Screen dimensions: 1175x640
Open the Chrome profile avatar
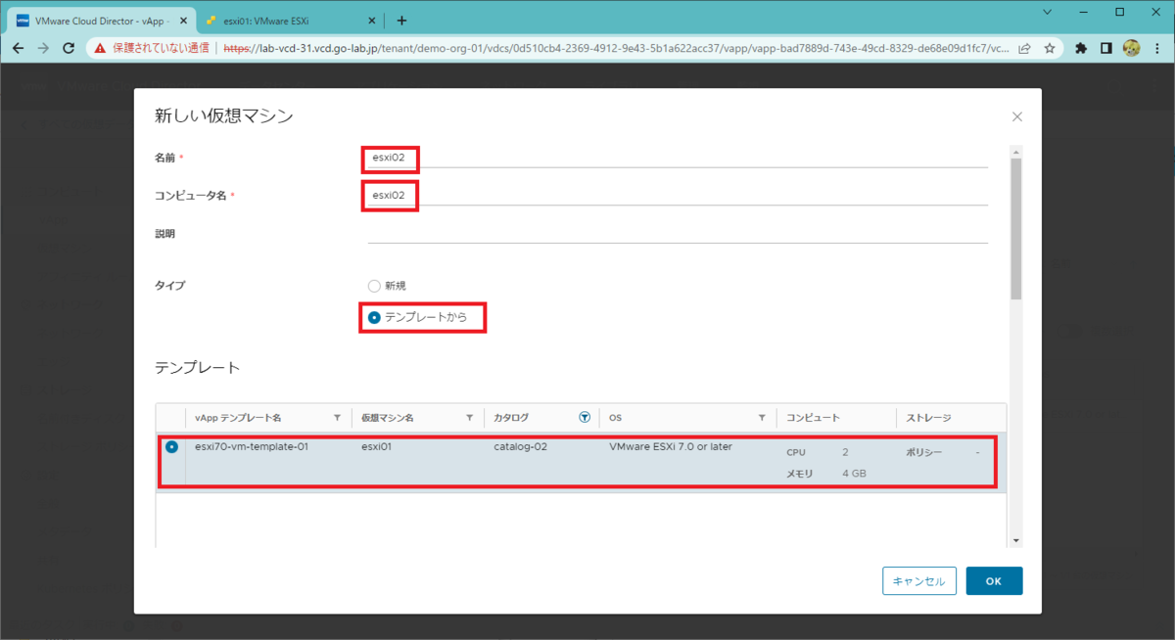[1131, 48]
